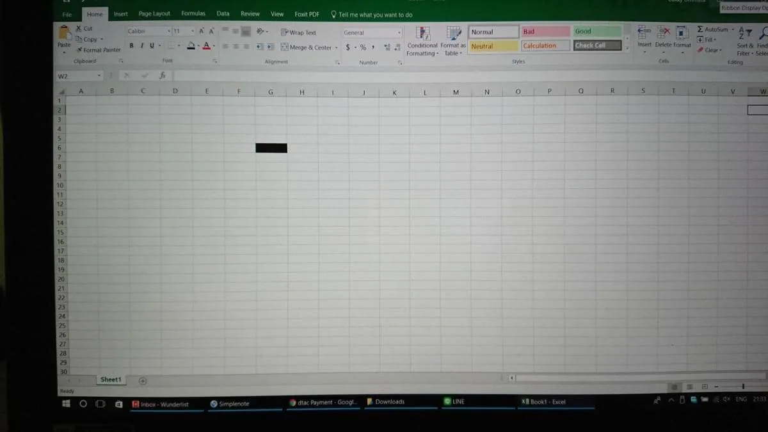Apply the Good cell style
This screenshot has width=768, height=432.
tap(597, 31)
